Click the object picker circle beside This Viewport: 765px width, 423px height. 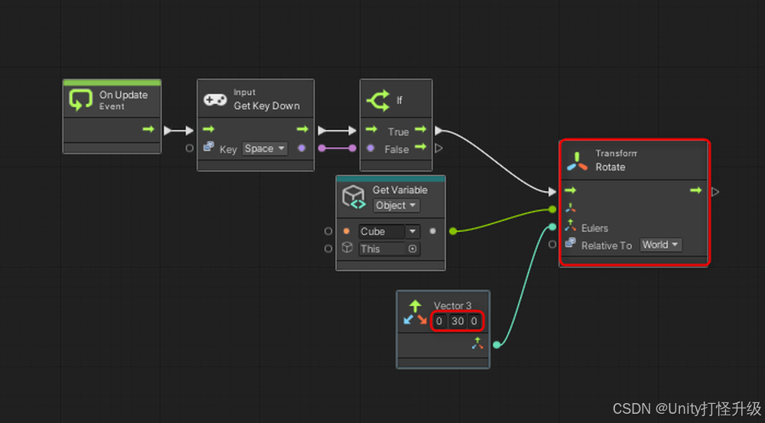coord(412,249)
